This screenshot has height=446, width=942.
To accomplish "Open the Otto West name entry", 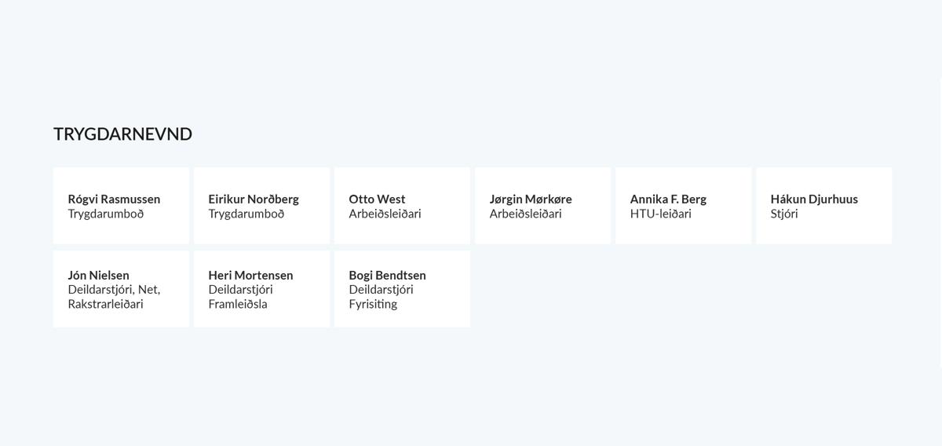I will pyautogui.click(x=377, y=199).
